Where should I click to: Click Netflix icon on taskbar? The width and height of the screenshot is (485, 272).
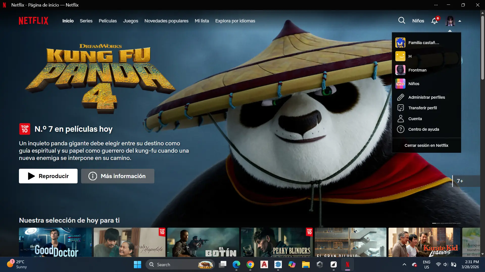348,264
